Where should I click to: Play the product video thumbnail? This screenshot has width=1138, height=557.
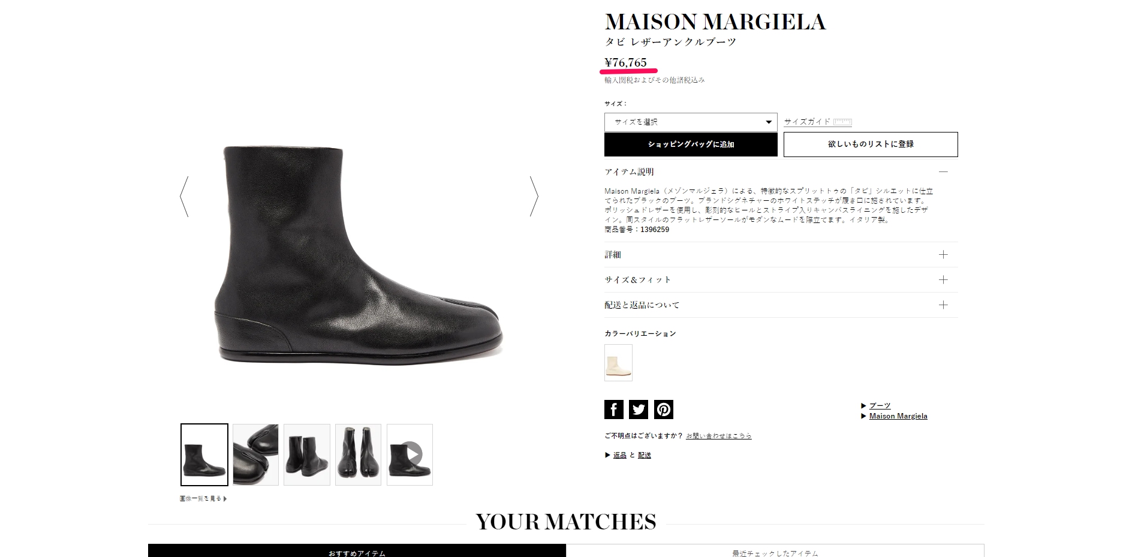pyautogui.click(x=410, y=454)
